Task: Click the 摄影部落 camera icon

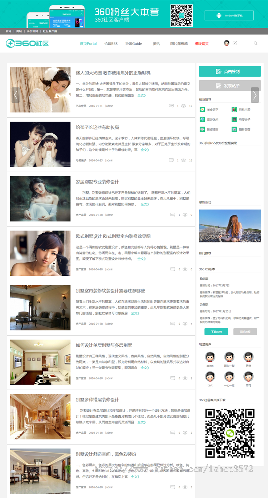Action: [x=234, y=129]
